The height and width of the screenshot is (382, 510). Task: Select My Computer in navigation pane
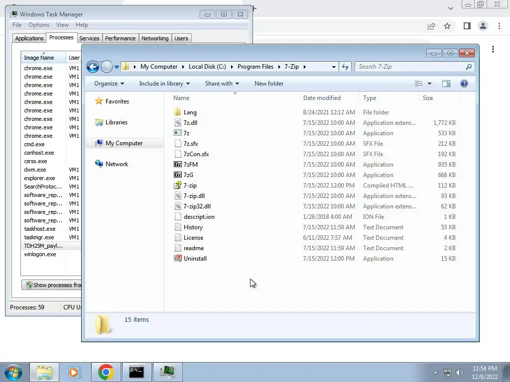click(124, 143)
